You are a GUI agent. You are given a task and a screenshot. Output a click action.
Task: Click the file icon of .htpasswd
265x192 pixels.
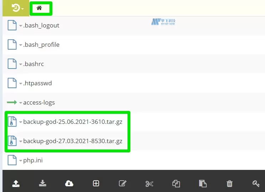(12, 83)
